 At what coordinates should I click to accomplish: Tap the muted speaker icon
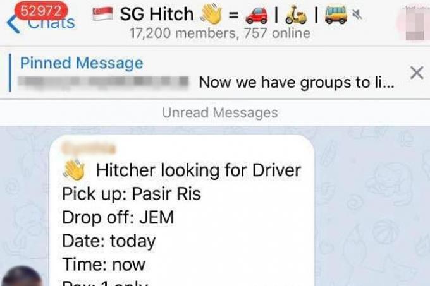point(357,15)
